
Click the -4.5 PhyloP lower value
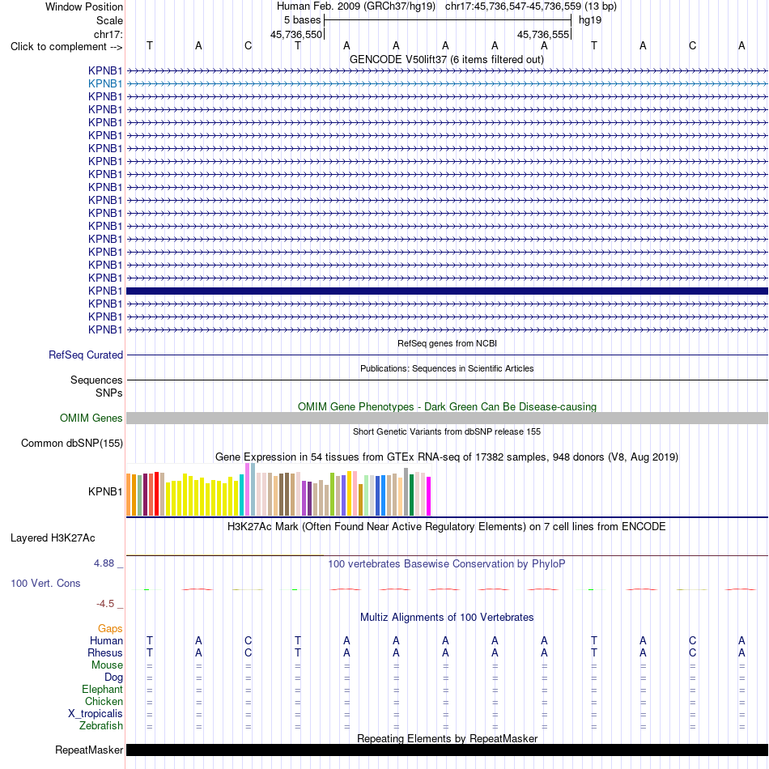pyautogui.click(x=105, y=604)
